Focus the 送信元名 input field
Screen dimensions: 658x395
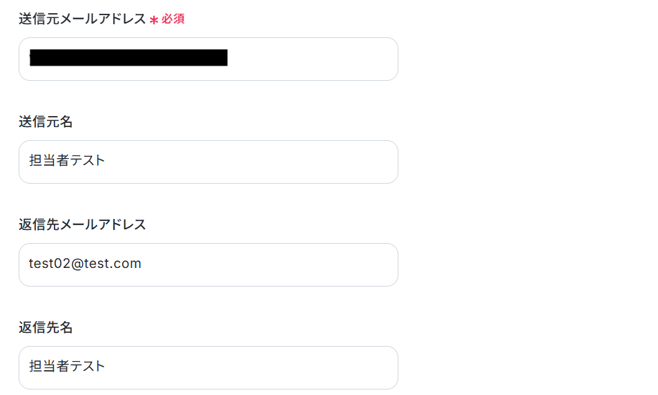click(208, 162)
